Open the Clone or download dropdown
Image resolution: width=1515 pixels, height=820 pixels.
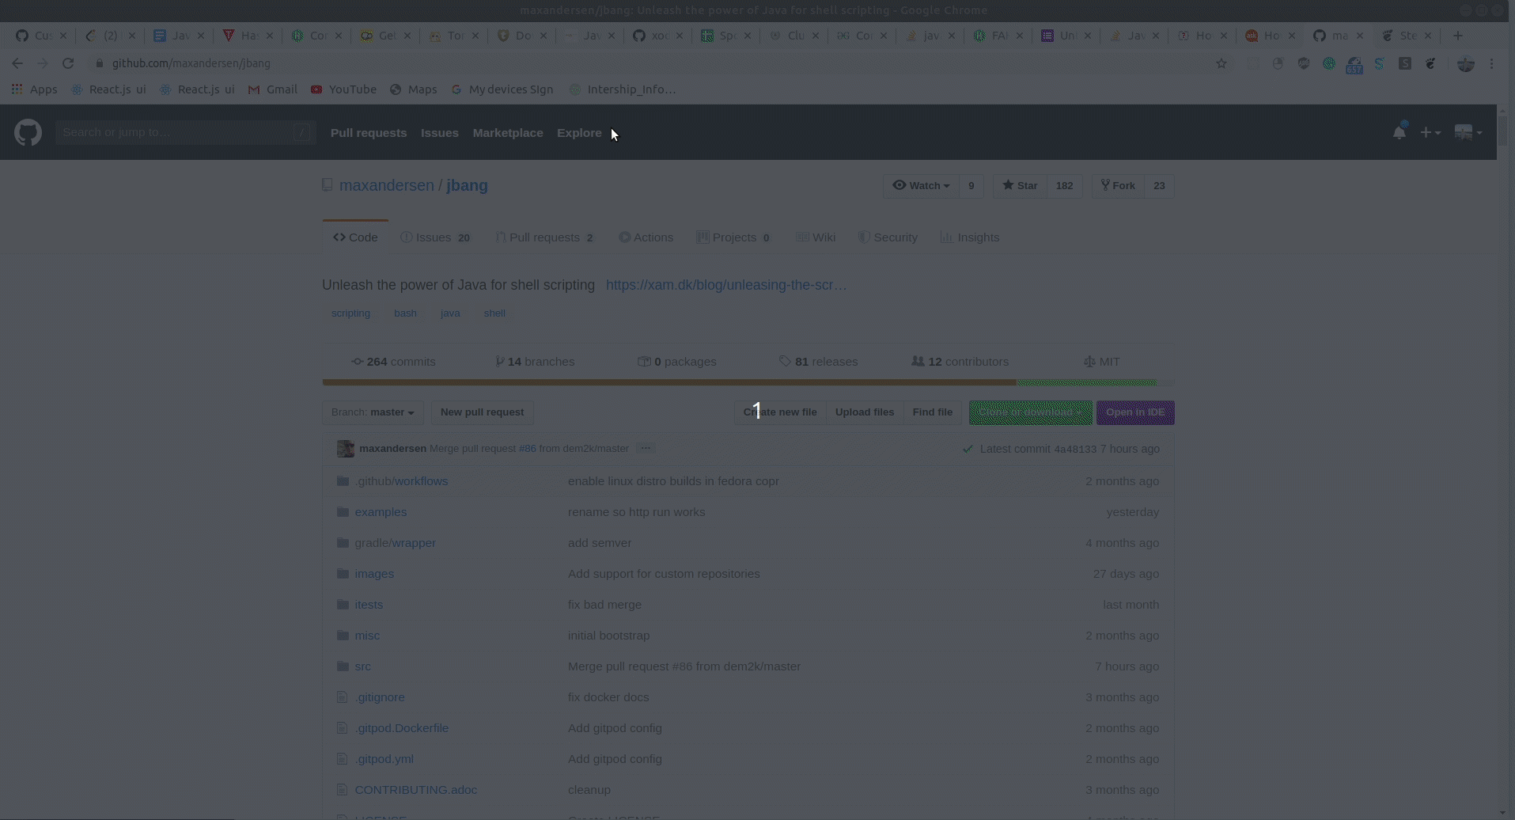coord(1030,412)
